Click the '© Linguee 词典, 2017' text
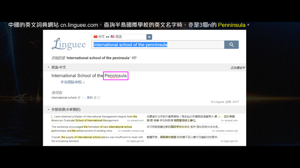 click(225, 102)
